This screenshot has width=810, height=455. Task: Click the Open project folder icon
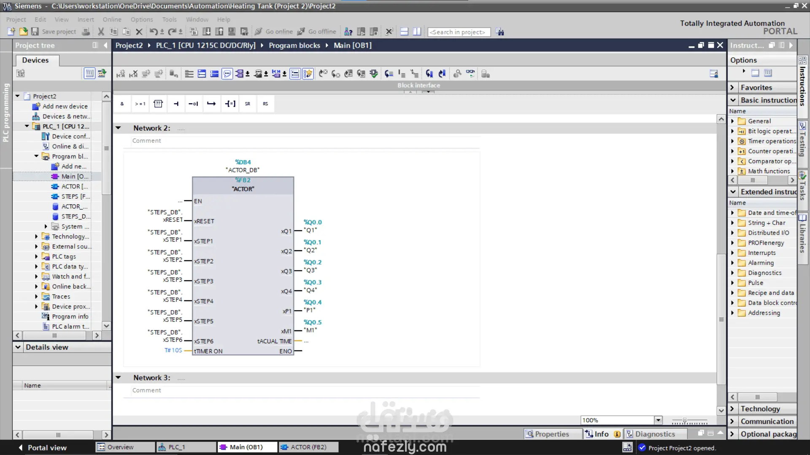(23, 32)
